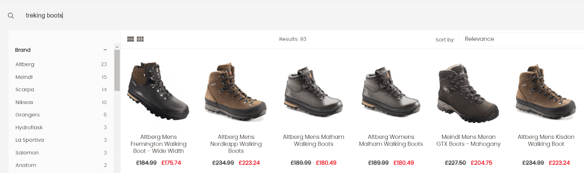Switch to list view layout

pos(130,39)
